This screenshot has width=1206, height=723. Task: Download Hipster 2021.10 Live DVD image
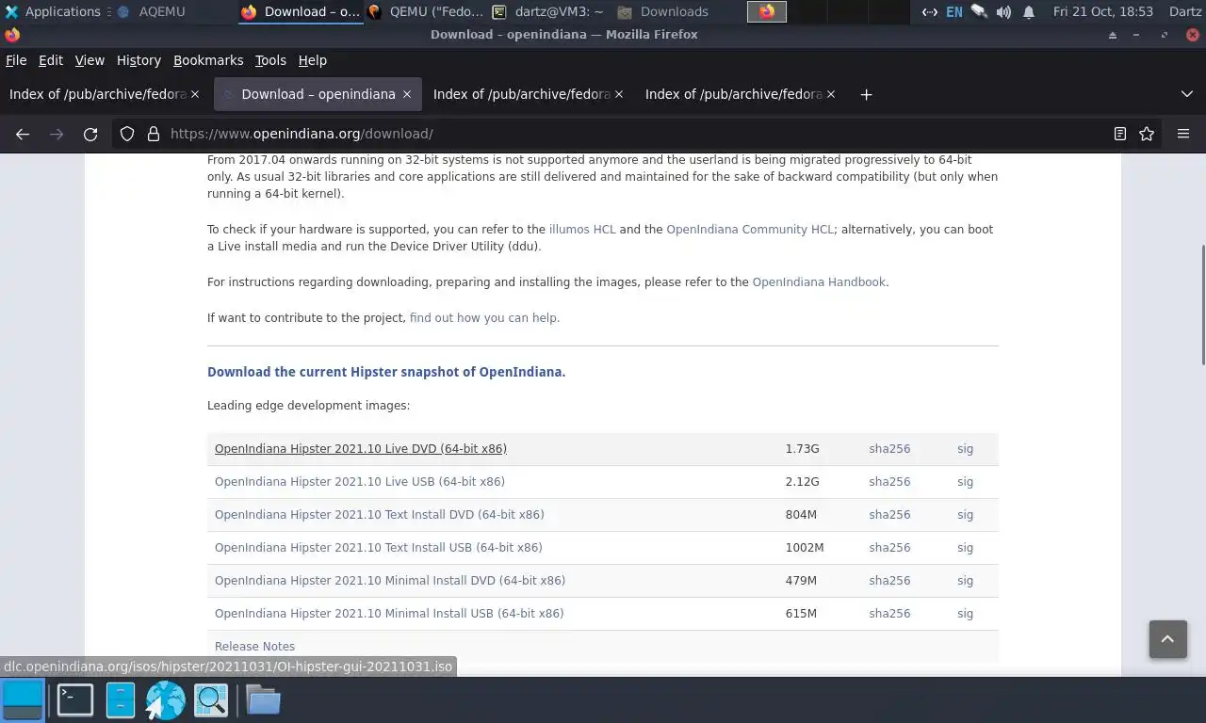point(361,449)
